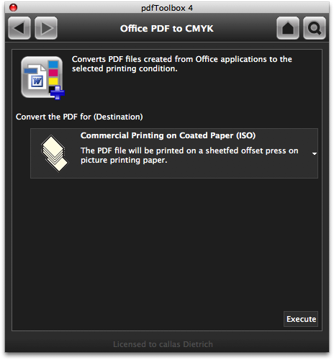Run the conversion with the Execute button

(x=301, y=319)
